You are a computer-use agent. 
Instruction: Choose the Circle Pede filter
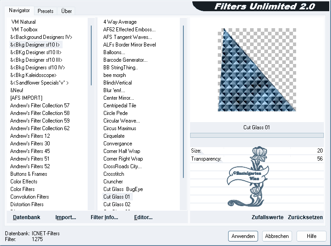point(115,113)
